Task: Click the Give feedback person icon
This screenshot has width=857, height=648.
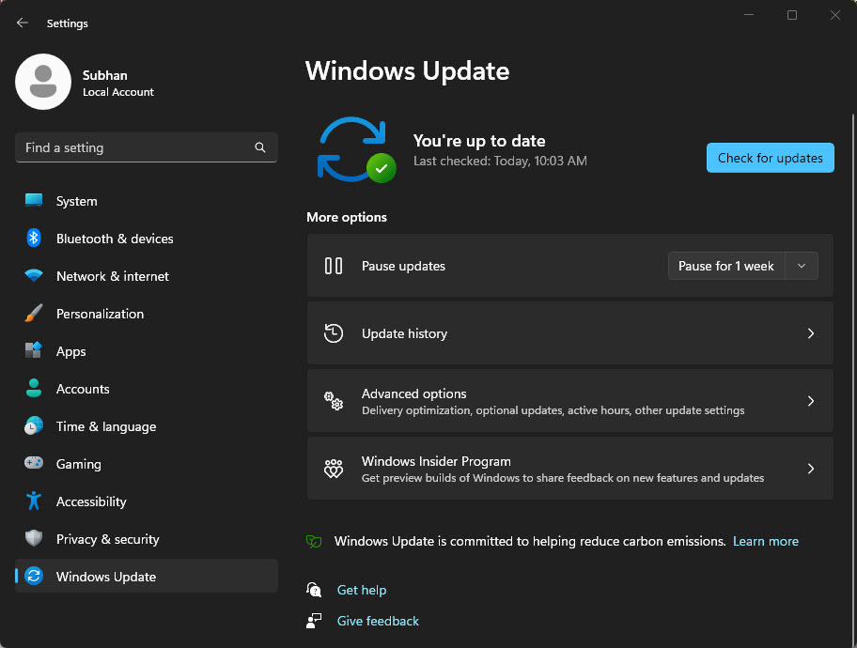Action: click(314, 621)
